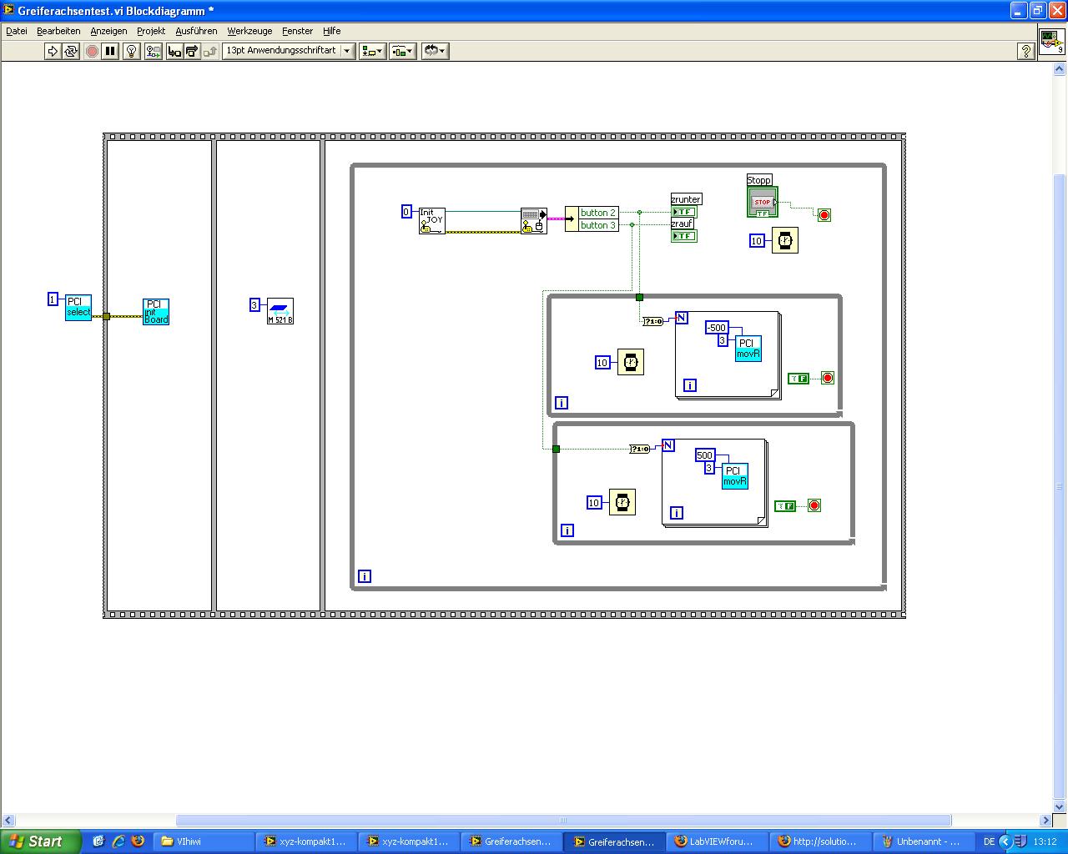Open the Distribute Objects dropdown
This screenshot has height=854, width=1068.
pos(402,51)
